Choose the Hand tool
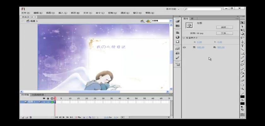Screen dimensions: 265x126 tap(242, 85)
